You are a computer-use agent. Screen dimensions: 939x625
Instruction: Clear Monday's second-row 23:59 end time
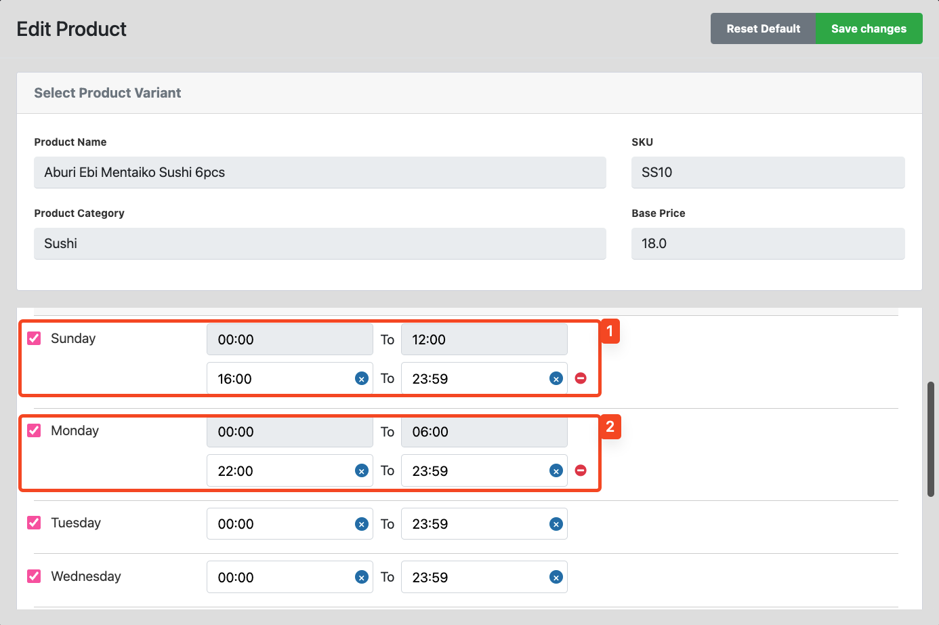pyautogui.click(x=556, y=471)
